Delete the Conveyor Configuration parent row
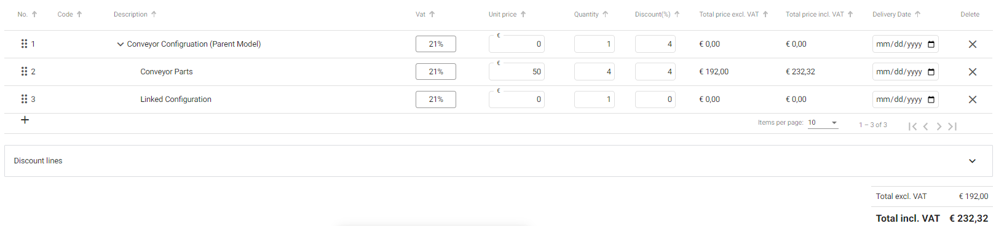 (x=972, y=44)
